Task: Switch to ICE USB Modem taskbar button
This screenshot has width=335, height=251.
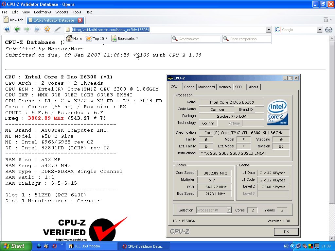Action: point(91,246)
